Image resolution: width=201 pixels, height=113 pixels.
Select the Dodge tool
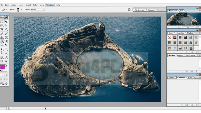click(x=6, y=45)
